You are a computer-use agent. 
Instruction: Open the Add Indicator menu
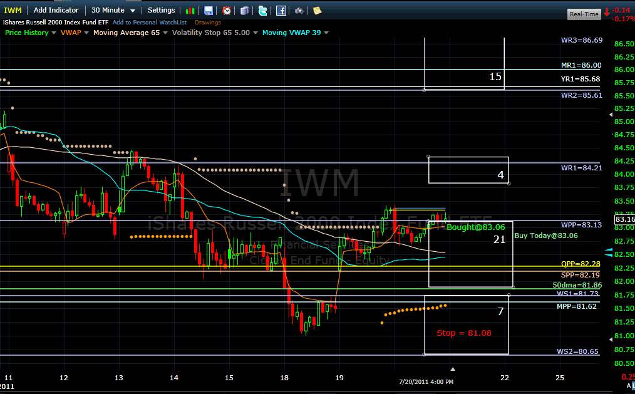[x=56, y=10]
